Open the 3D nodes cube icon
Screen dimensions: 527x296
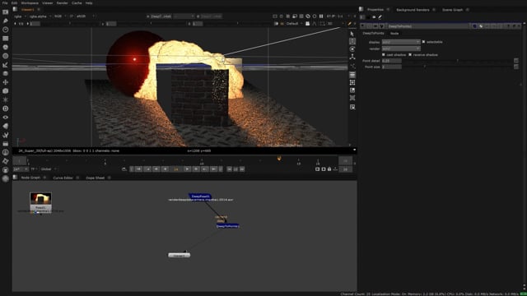click(6, 91)
